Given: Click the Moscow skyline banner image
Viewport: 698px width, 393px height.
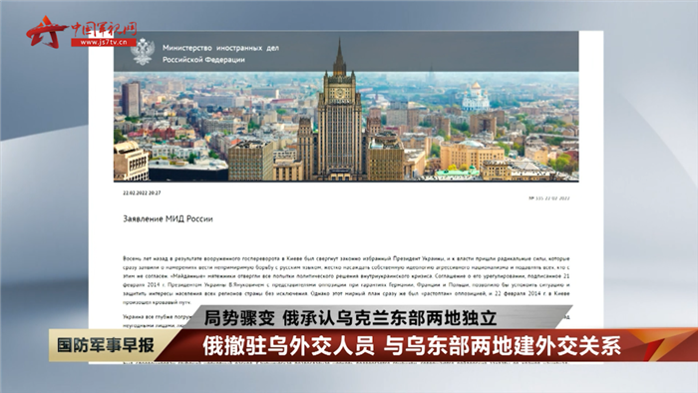Looking at the screenshot, I should [x=346, y=126].
